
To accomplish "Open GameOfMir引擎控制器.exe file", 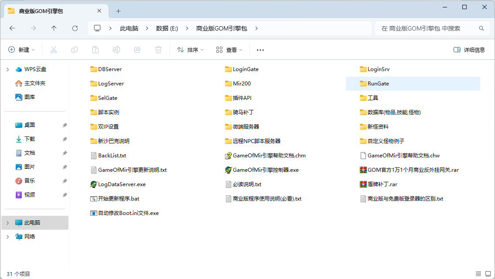I will 262,170.
